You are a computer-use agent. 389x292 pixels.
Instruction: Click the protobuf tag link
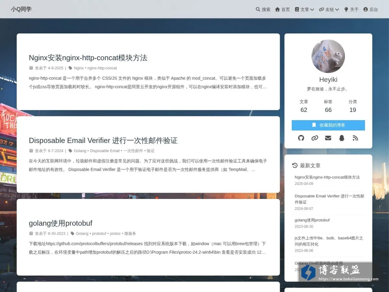pos(99,234)
